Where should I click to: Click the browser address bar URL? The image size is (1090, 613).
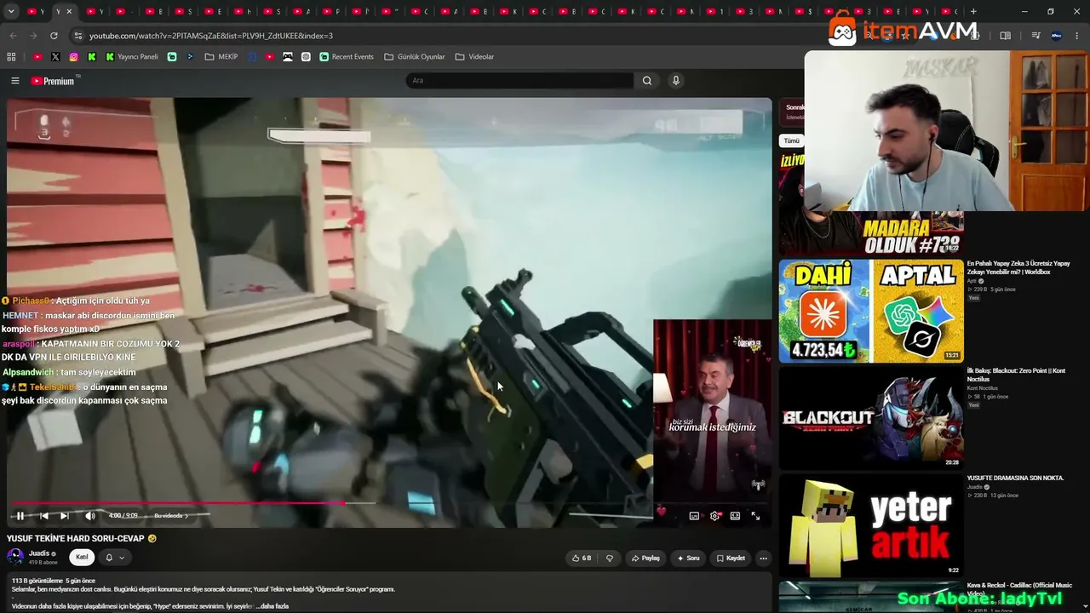(x=211, y=36)
